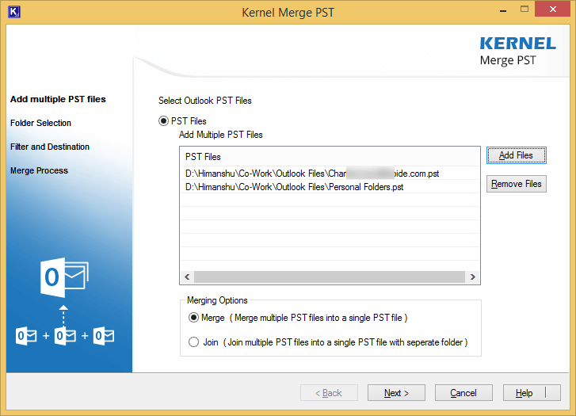
Task: Click the Kernel app icon in title bar
Action: (14, 12)
